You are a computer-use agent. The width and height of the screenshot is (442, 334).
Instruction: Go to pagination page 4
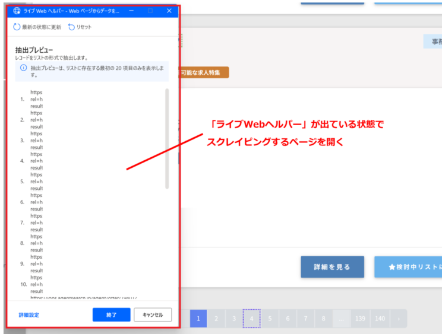point(252,319)
